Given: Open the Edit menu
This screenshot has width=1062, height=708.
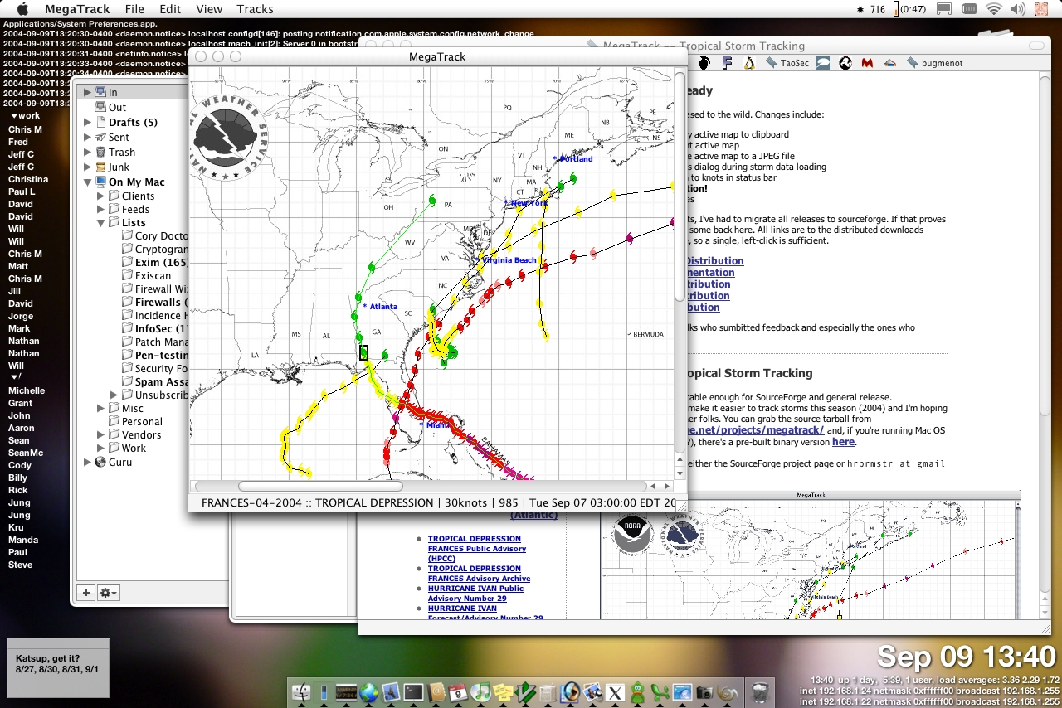Looking at the screenshot, I should (170, 9).
